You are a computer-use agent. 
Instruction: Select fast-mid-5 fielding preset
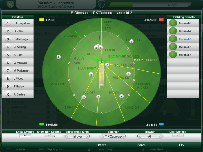pos(183,54)
